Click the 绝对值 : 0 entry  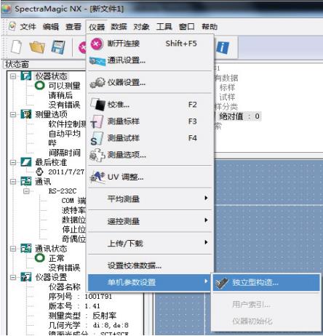click(x=239, y=116)
